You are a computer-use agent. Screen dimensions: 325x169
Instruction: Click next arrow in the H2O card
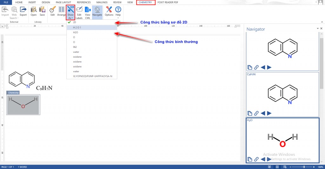coord(269,159)
